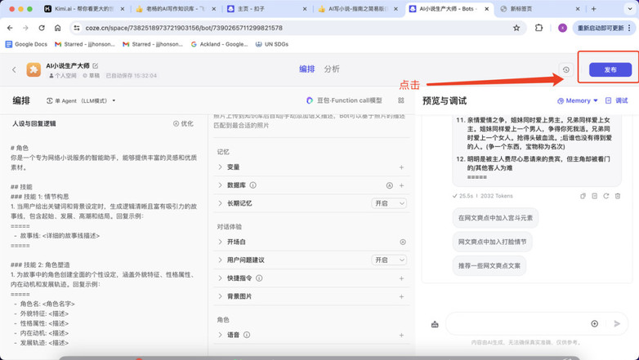Click the 调试 debug link
Image resolution: width=639 pixels, height=360 pixels.
click(617, 100)
